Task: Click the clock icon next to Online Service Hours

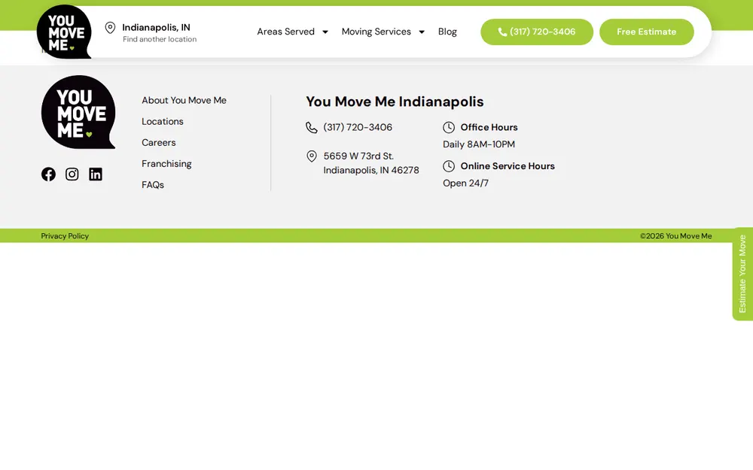Action: tap(449, 166)
